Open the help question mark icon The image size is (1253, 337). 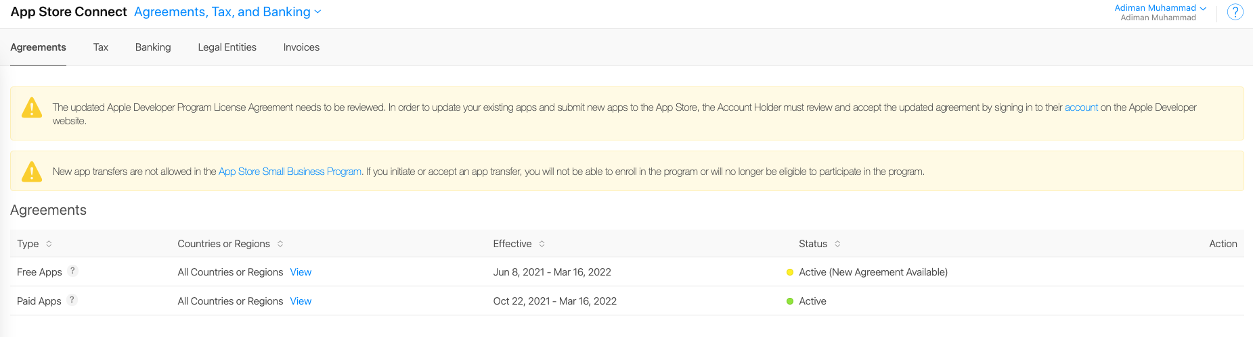click(1235, 12)
